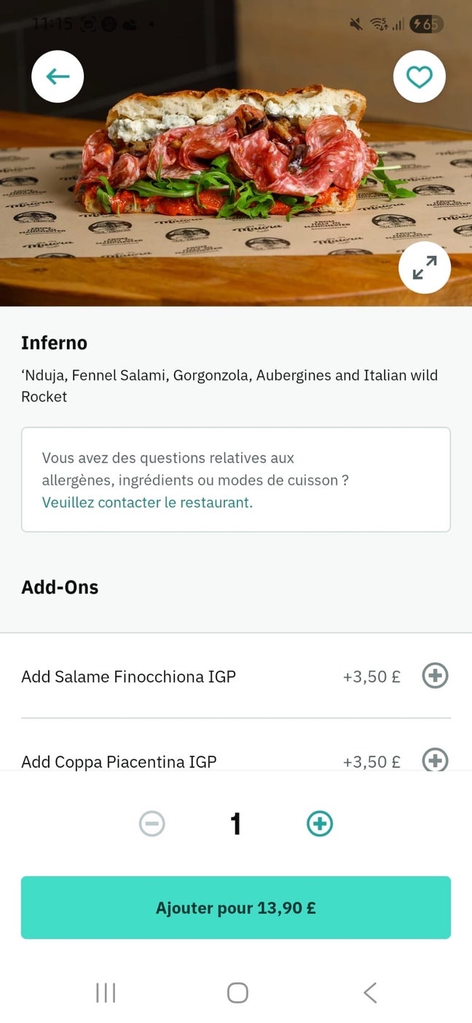Decrease quantity with the minus button
Image resolution: width=472 pixels, height=1023 pixels.
tap(152, 824)
